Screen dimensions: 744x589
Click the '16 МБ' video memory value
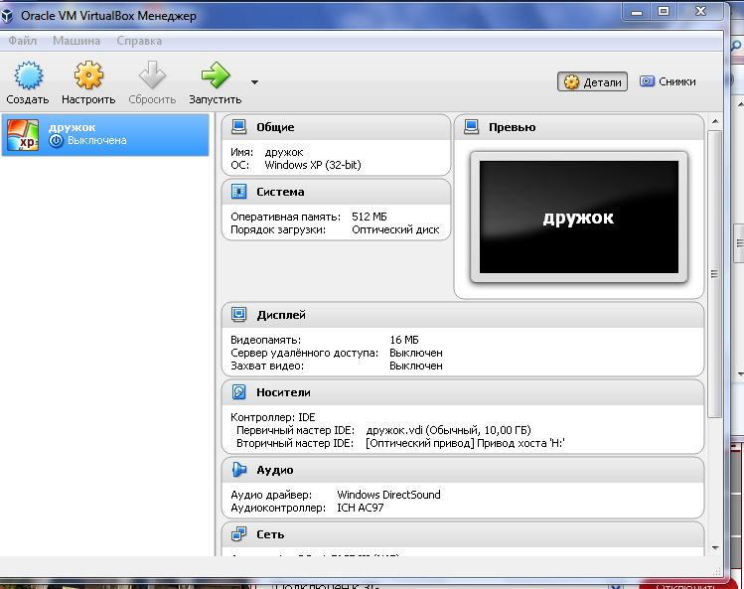click(404, 340)
